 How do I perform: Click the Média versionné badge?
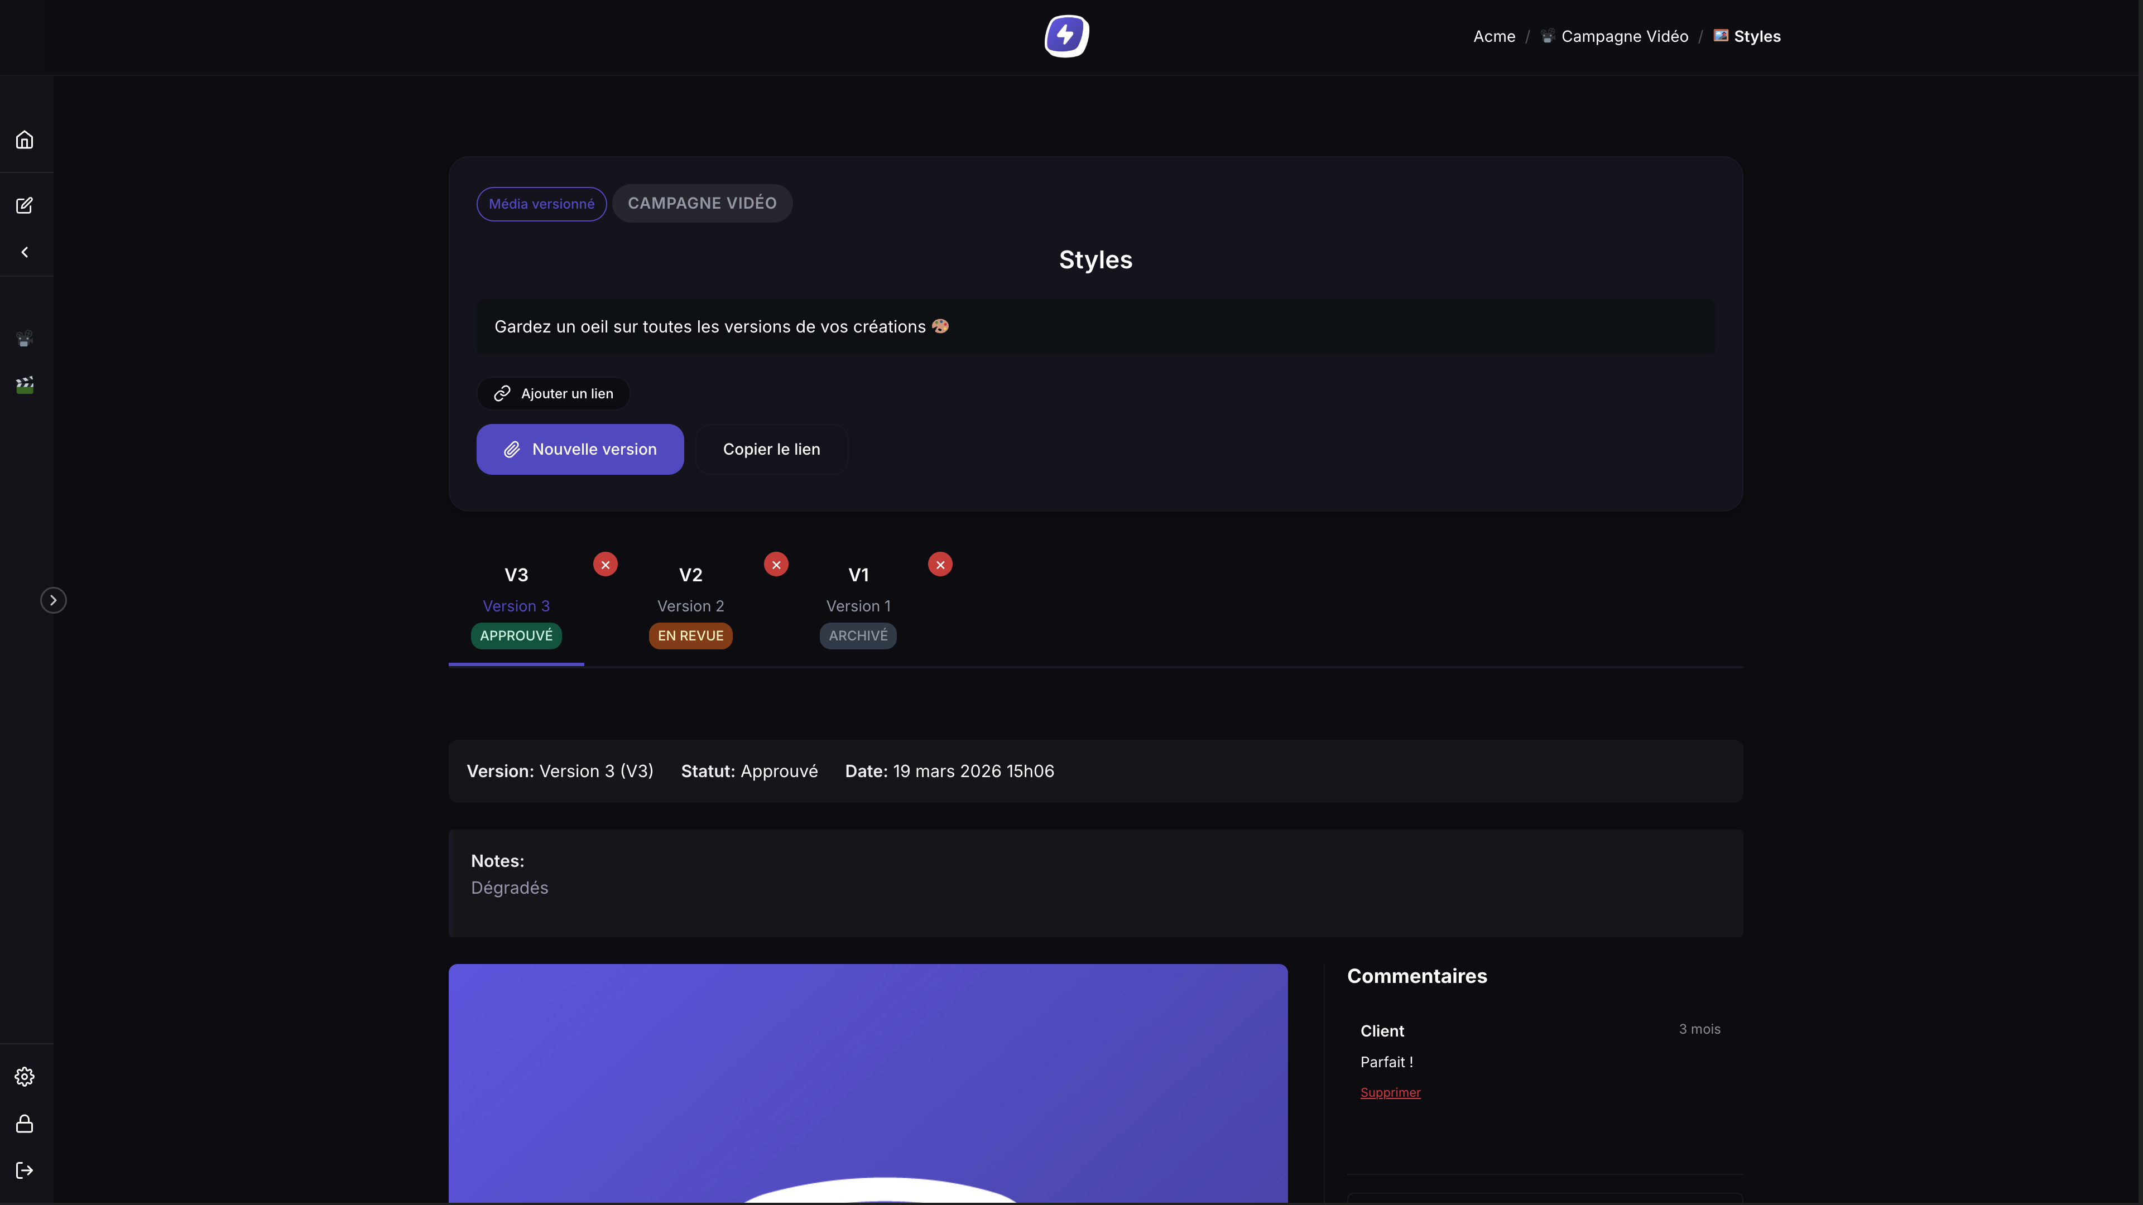[x=541, y=204]
